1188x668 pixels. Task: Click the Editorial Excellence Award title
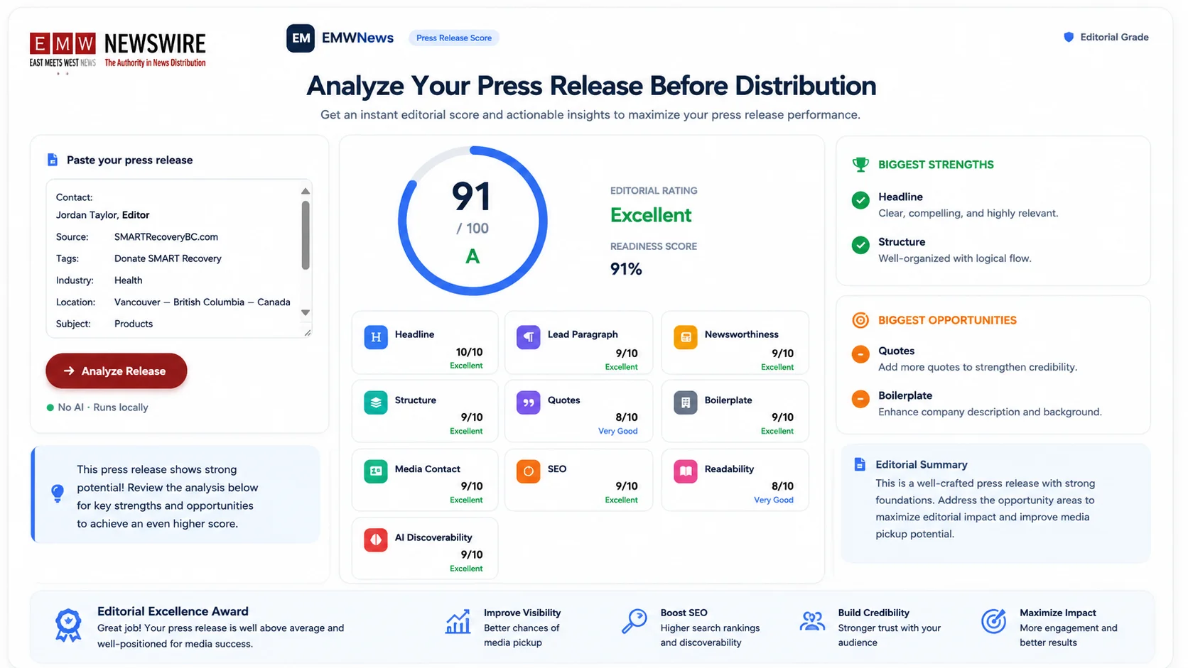pos(173,611)
